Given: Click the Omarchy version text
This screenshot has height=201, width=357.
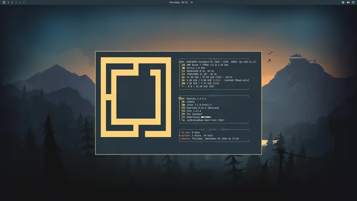Looking at the screenshot, I should point(196,99).
